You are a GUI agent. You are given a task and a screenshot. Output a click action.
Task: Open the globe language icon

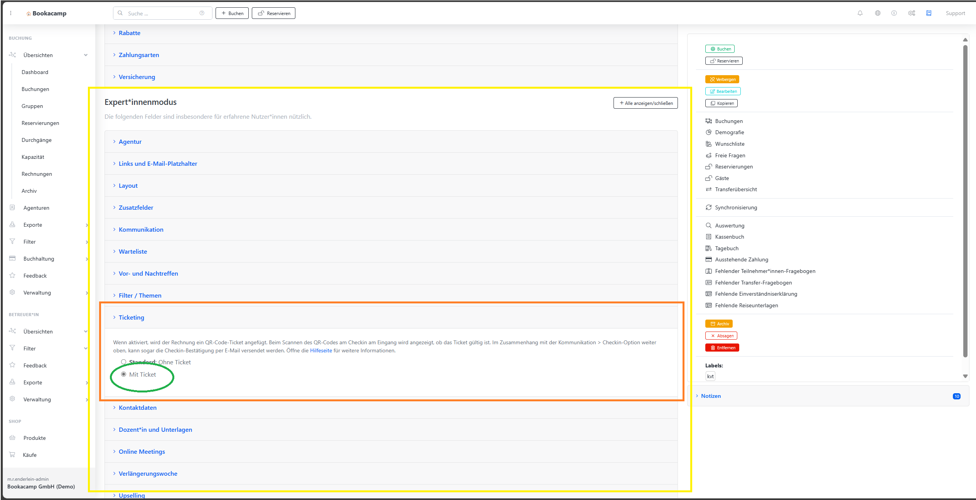tap(878, 13)
